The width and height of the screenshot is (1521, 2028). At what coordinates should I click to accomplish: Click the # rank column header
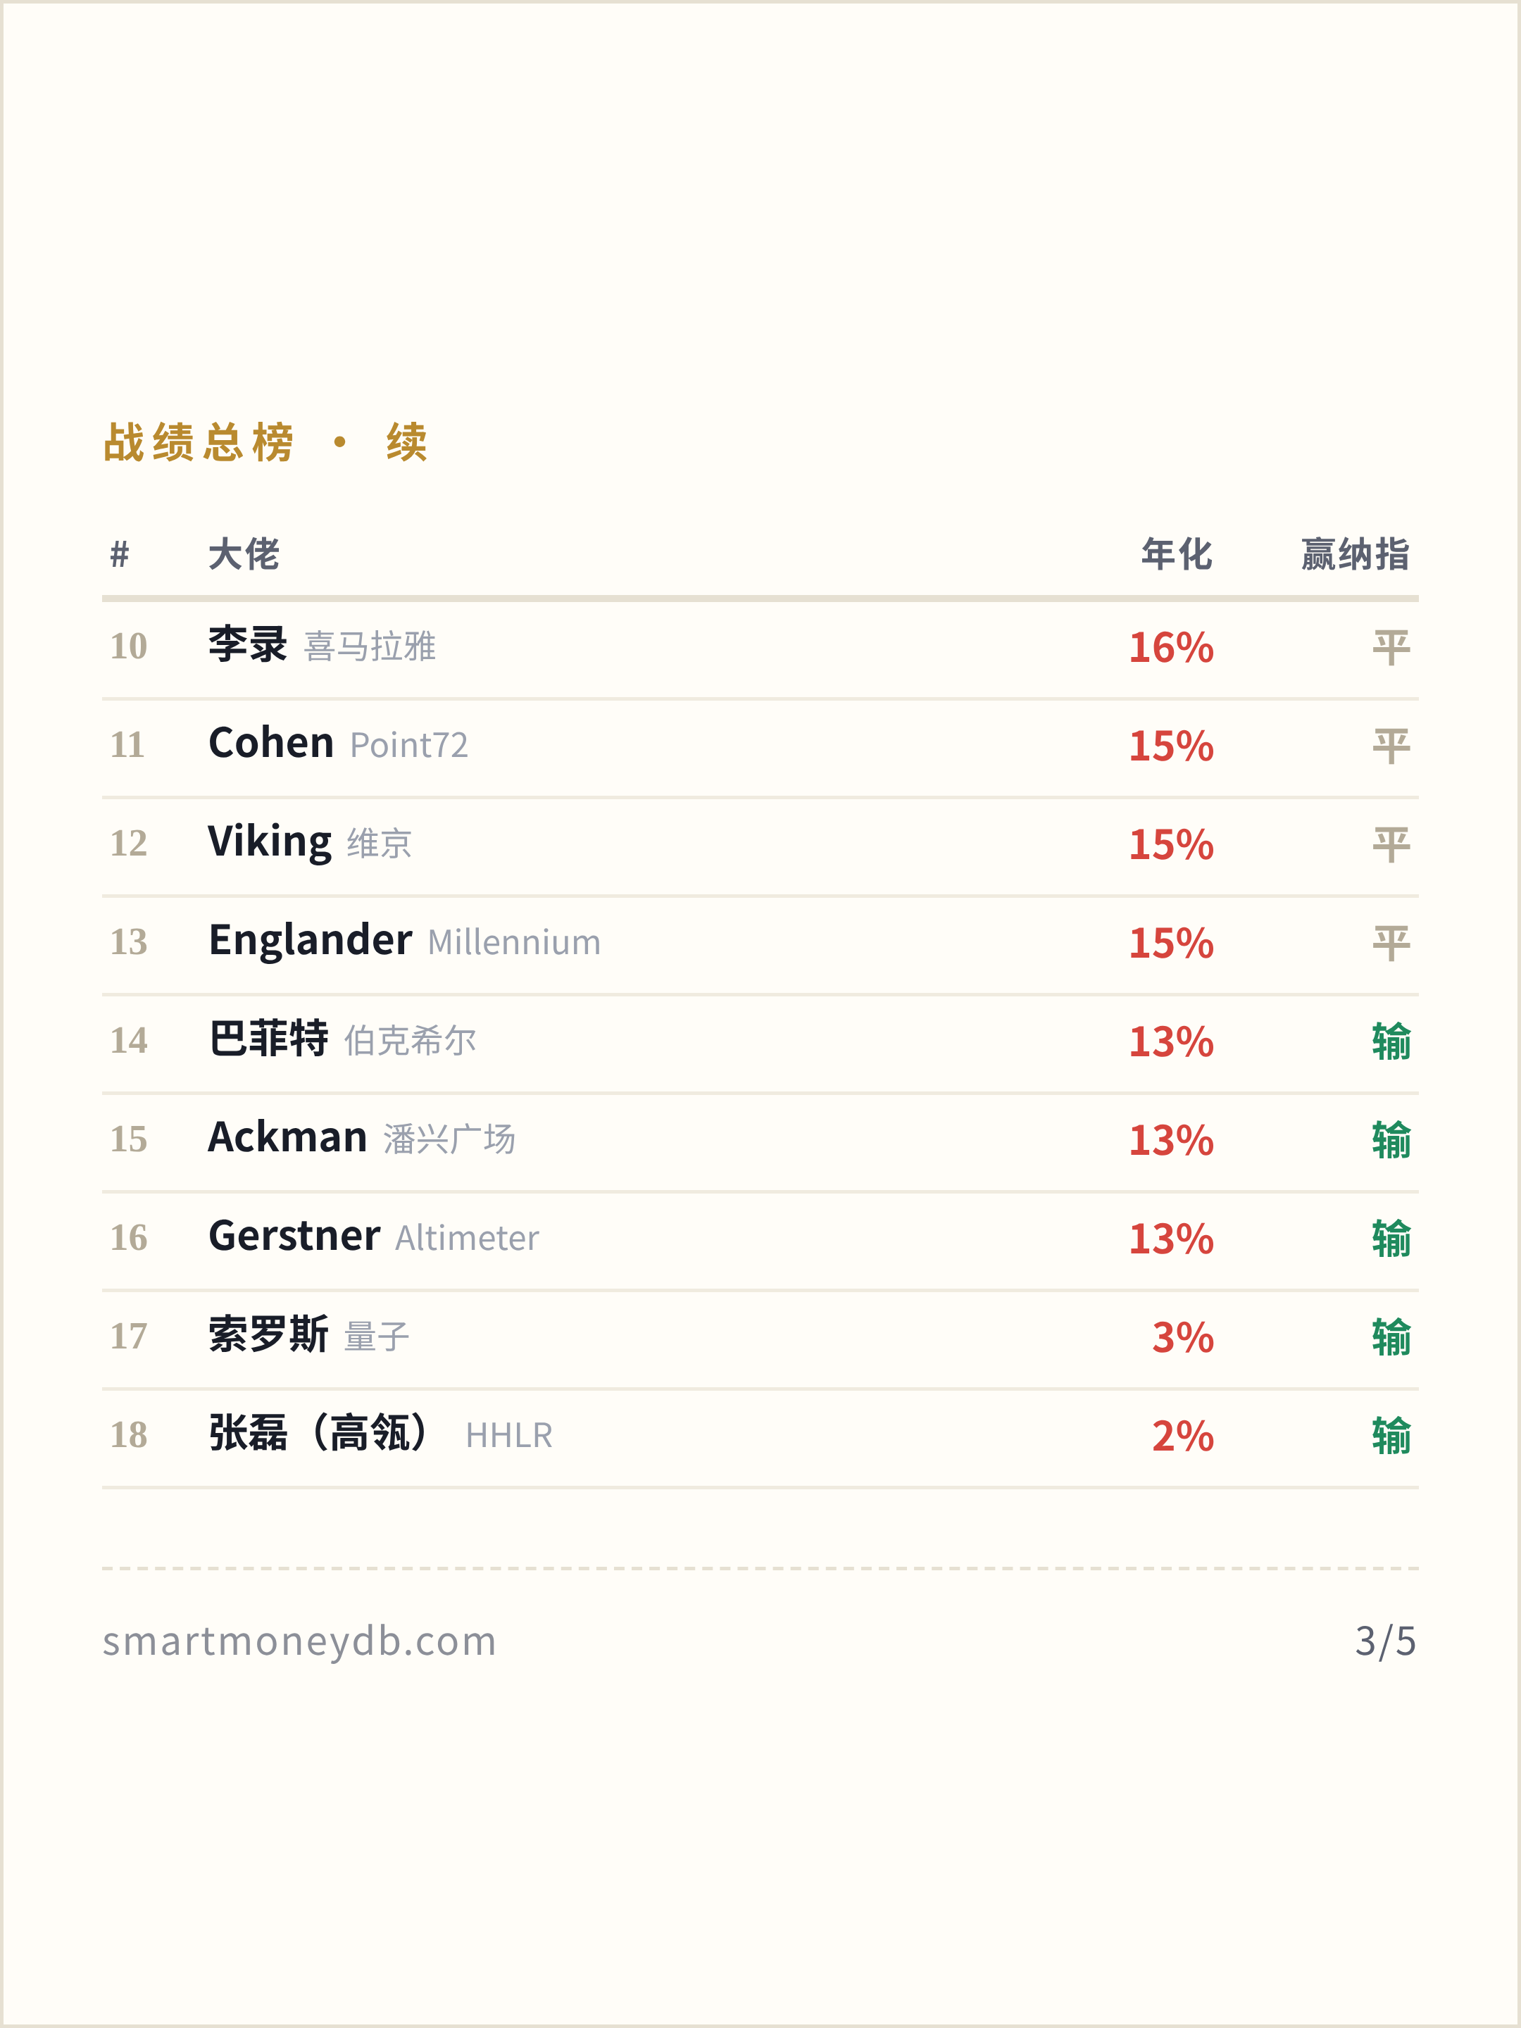[119, 553]
